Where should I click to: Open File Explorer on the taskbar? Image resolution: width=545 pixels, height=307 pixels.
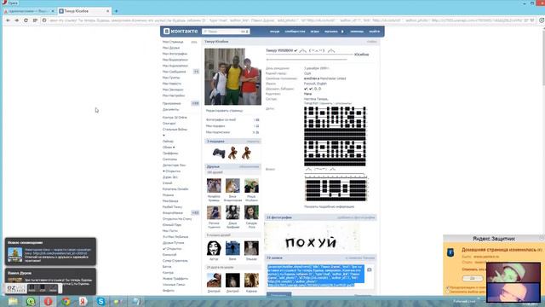(x=14, y=301)
